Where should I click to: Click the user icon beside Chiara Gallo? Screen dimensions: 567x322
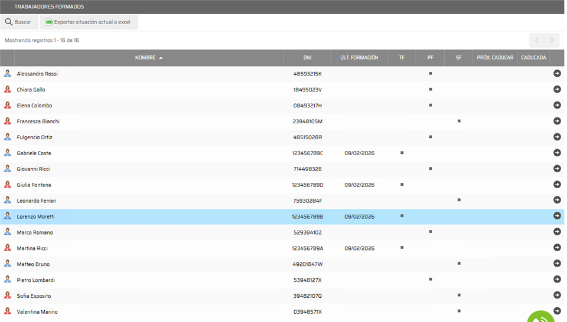[x=7, y=89]
